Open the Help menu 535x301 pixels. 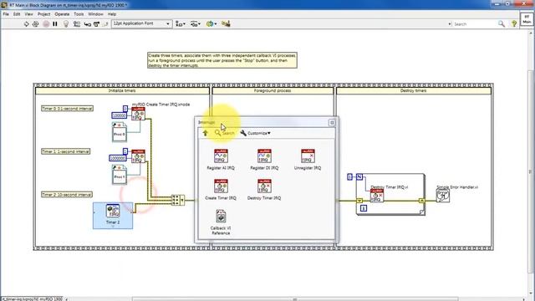[x=112, y=14]
